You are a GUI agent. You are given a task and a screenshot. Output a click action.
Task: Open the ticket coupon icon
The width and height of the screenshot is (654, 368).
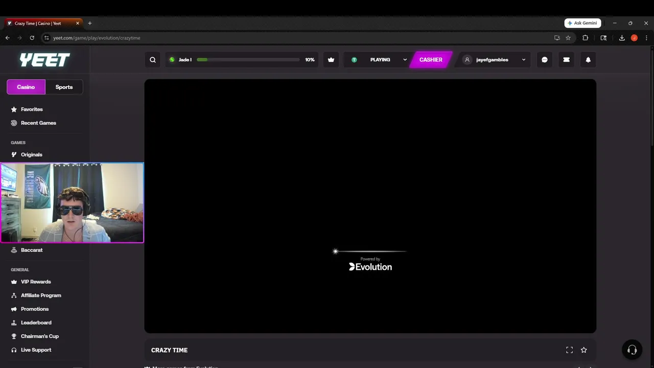point(566,60)
